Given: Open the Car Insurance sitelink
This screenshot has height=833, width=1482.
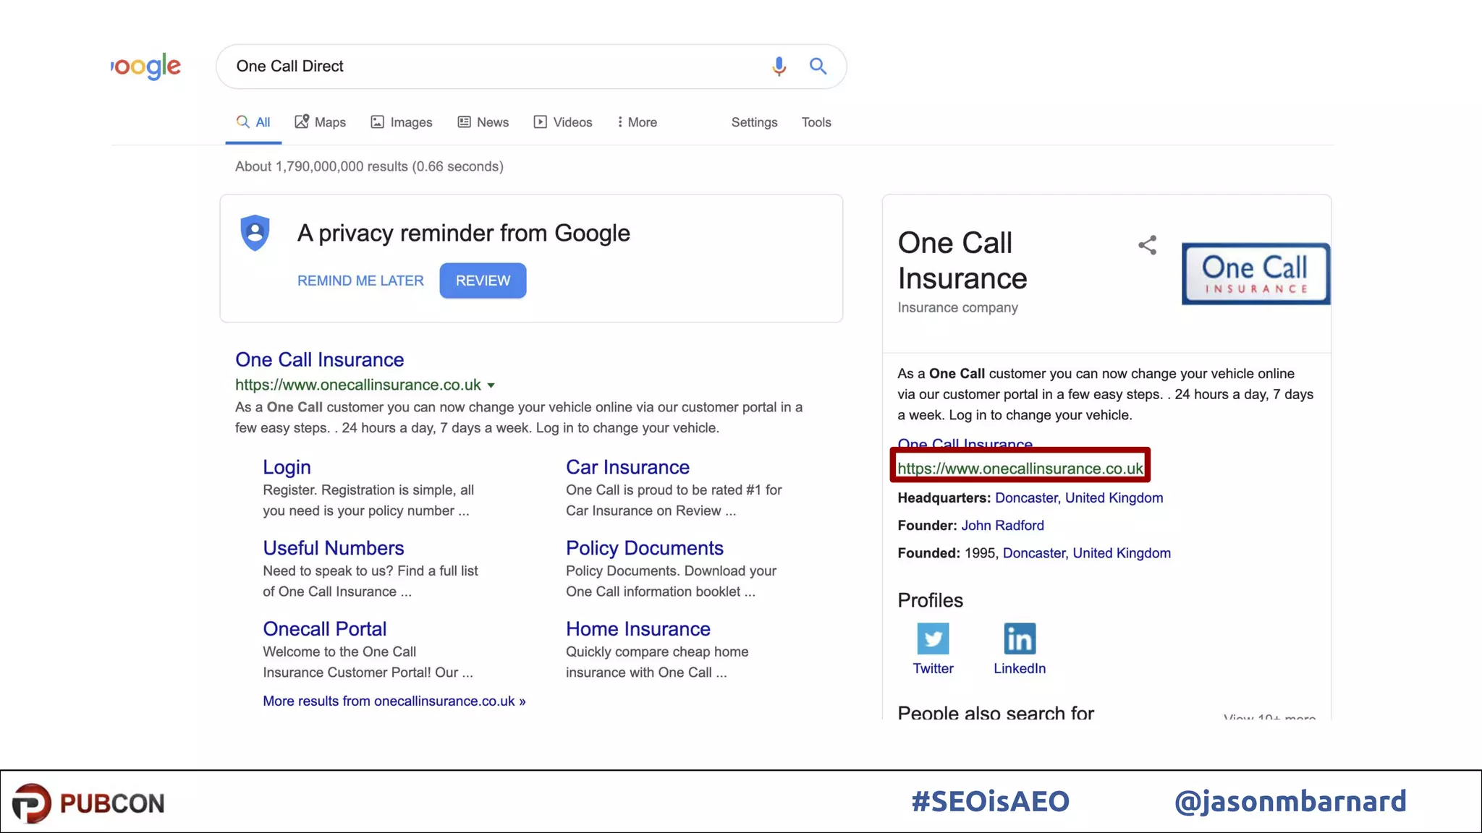Looking at the screenshot, I should coord(627,467).
